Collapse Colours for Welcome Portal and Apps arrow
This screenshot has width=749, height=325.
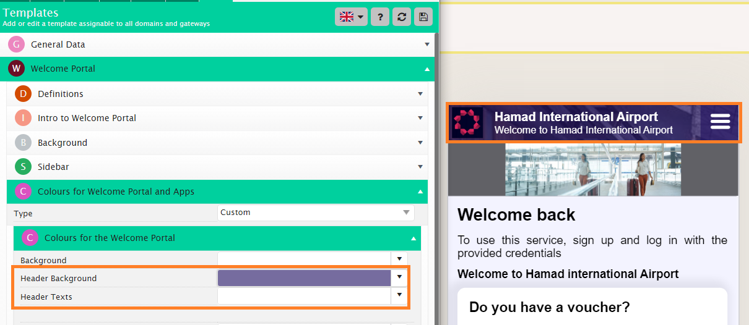tap(420, 192)
